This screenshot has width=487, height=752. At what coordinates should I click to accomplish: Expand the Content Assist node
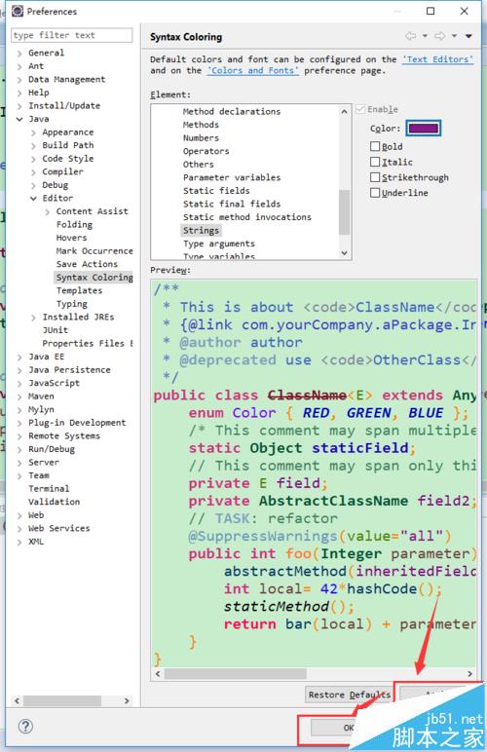[x=48, y=211]
